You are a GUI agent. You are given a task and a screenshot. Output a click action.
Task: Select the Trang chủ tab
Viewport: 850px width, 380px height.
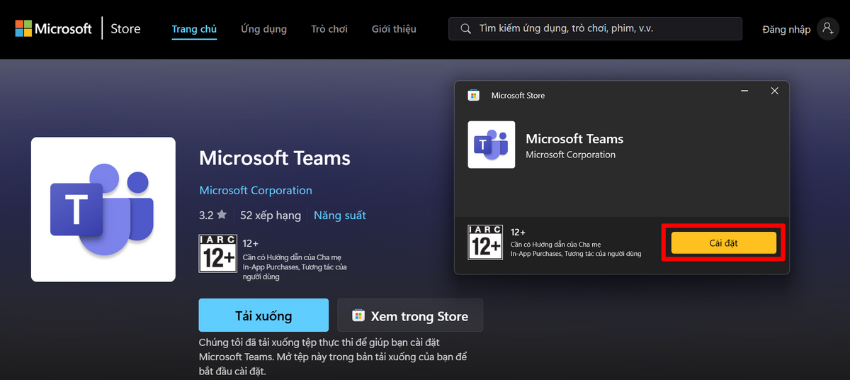[x=194, y=29]
